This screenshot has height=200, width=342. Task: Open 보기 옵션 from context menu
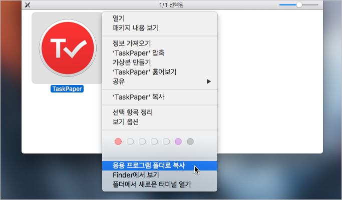160,122
